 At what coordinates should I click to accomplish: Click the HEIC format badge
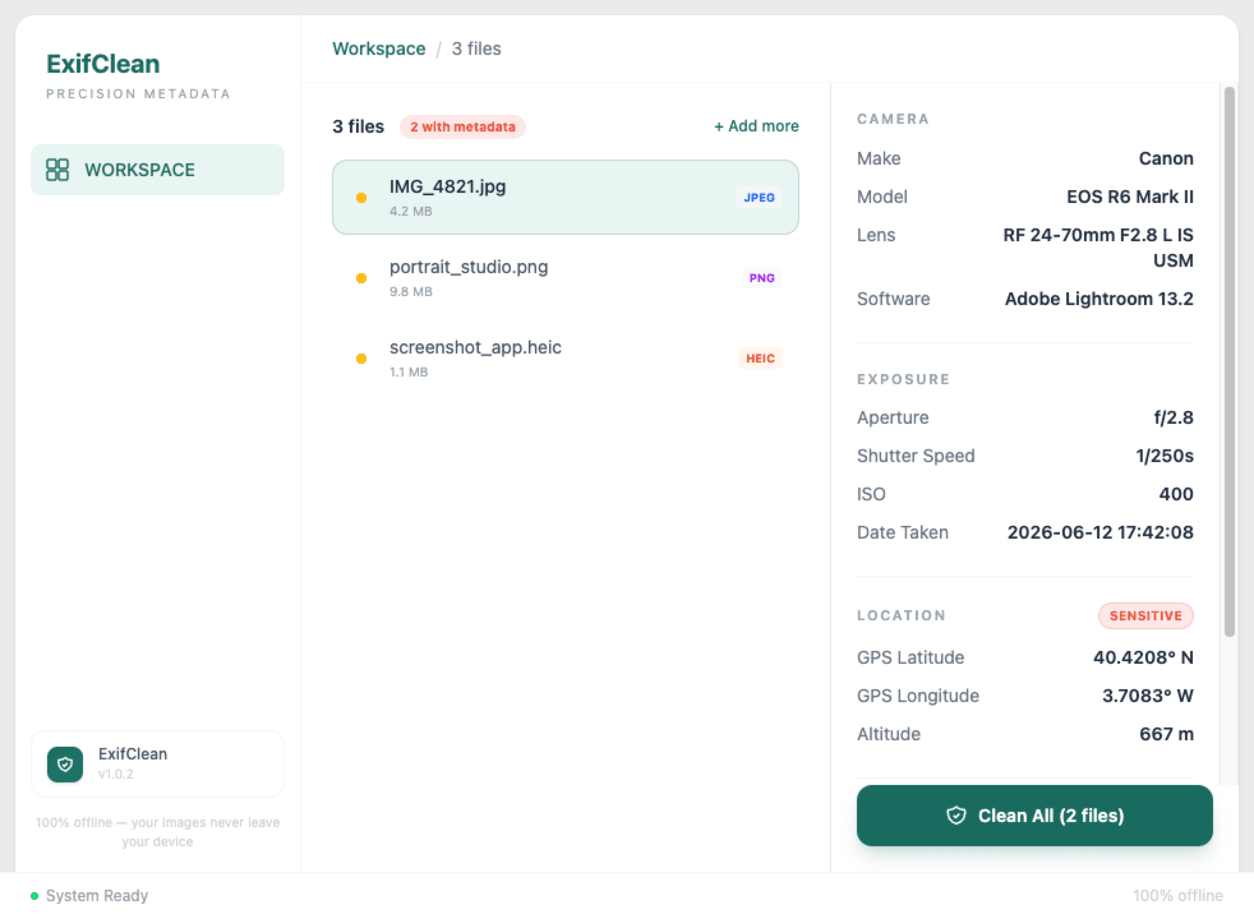[x=760, y=359]
